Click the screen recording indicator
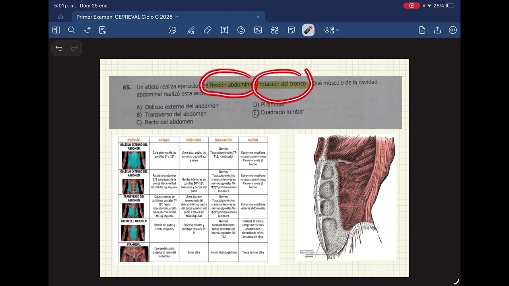 412,6
